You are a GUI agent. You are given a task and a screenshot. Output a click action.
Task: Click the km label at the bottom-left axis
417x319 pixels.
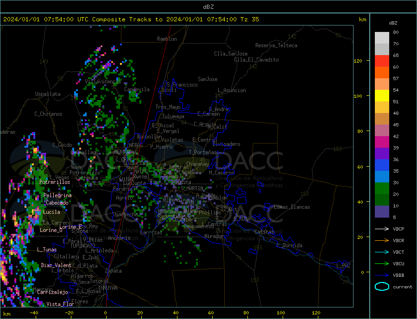click(7, 314)
